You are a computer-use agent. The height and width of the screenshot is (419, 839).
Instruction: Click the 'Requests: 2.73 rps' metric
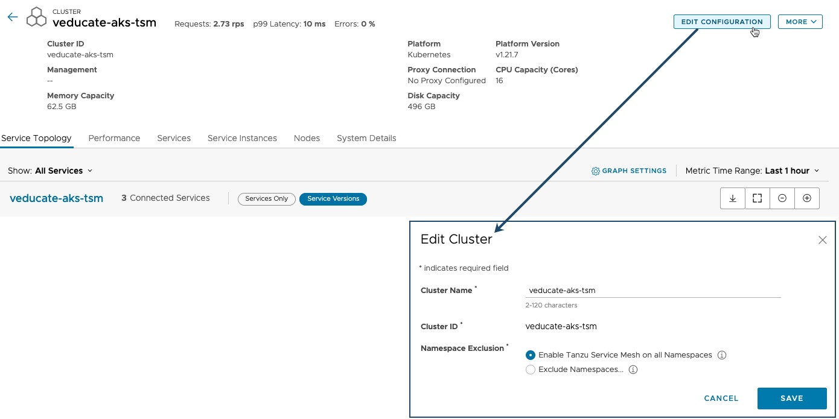209,24
